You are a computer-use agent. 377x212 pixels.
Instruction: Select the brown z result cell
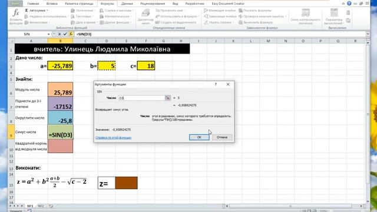click(x=126, y=183)
